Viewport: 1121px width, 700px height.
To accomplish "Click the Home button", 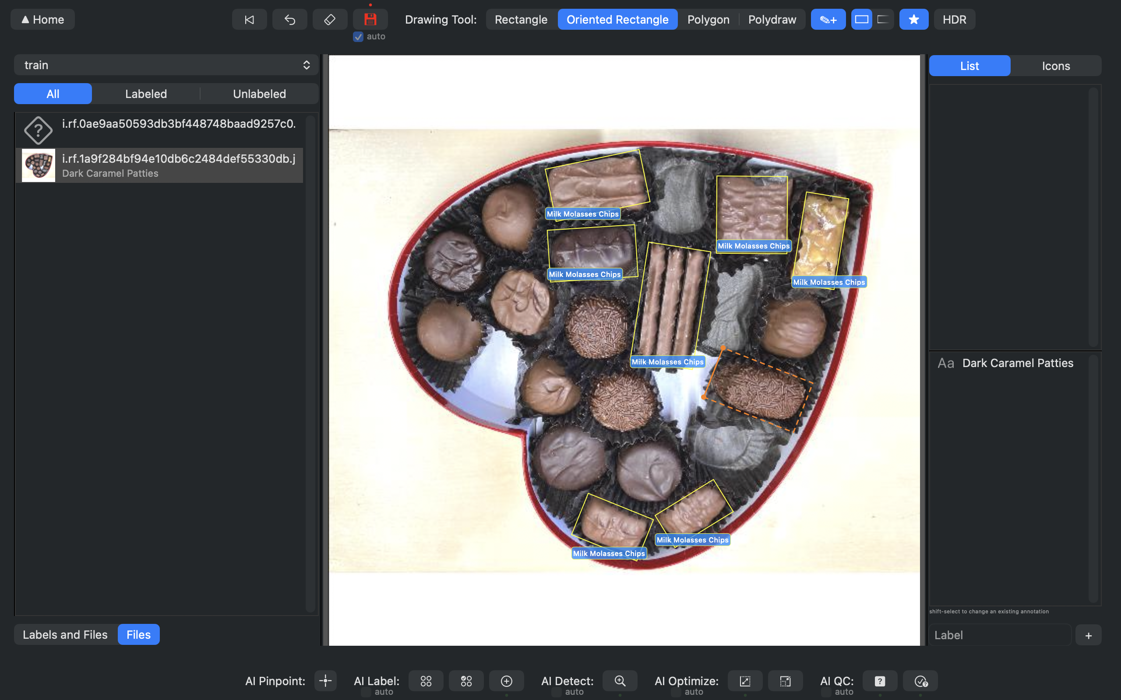I will (42, 19).
